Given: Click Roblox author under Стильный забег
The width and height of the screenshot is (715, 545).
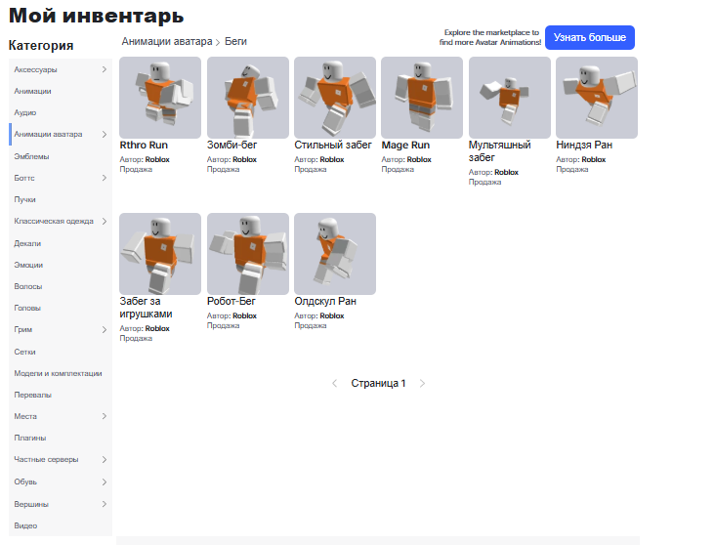Looking at the screenshot, I should (332, 159).
